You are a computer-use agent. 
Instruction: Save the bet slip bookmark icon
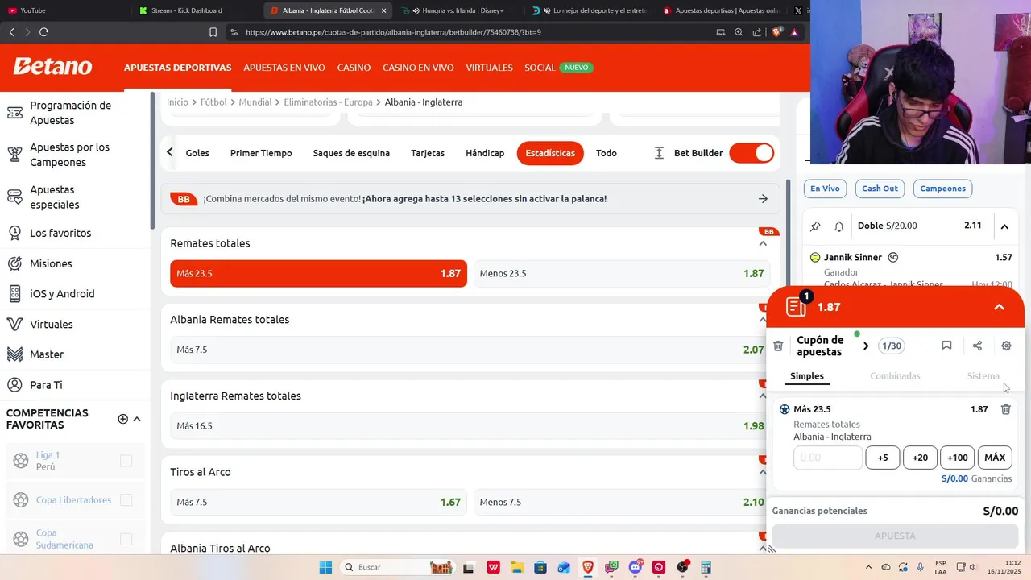[946, 346]
